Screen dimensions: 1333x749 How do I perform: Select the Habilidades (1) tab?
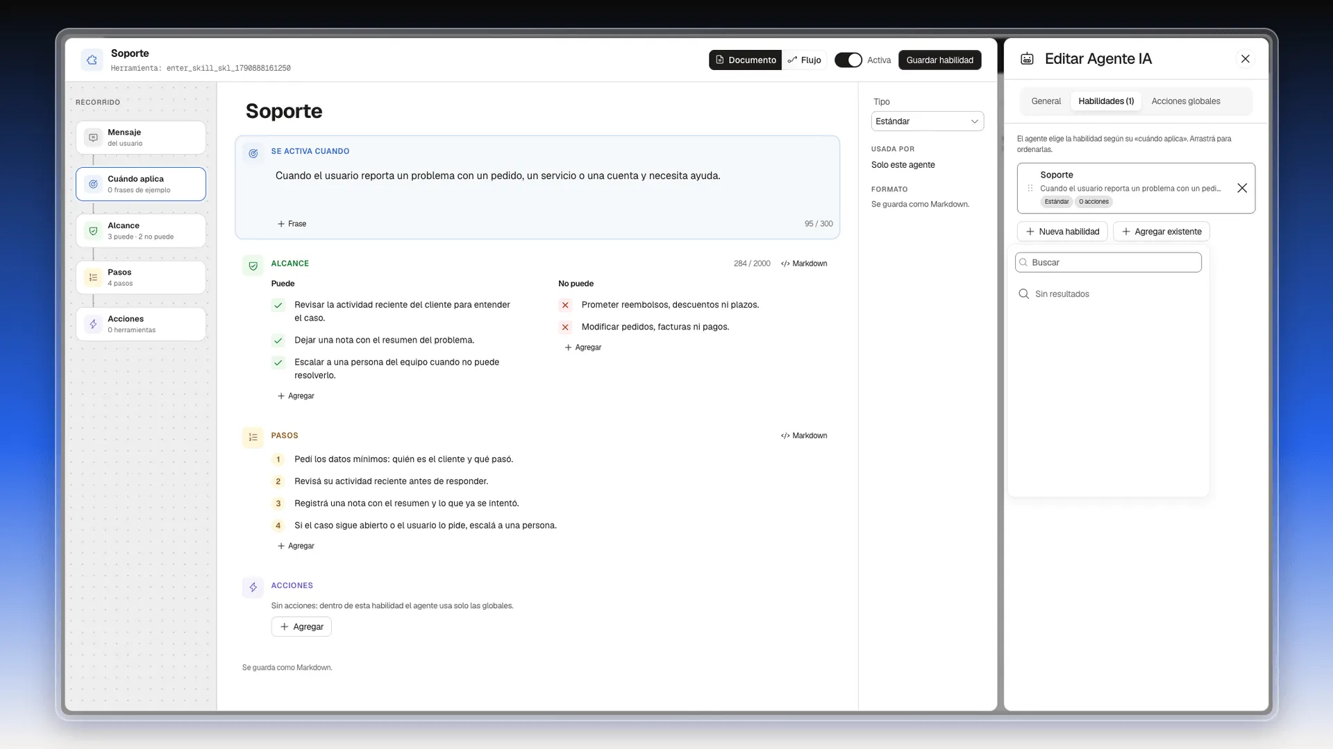pos(1106,101)
